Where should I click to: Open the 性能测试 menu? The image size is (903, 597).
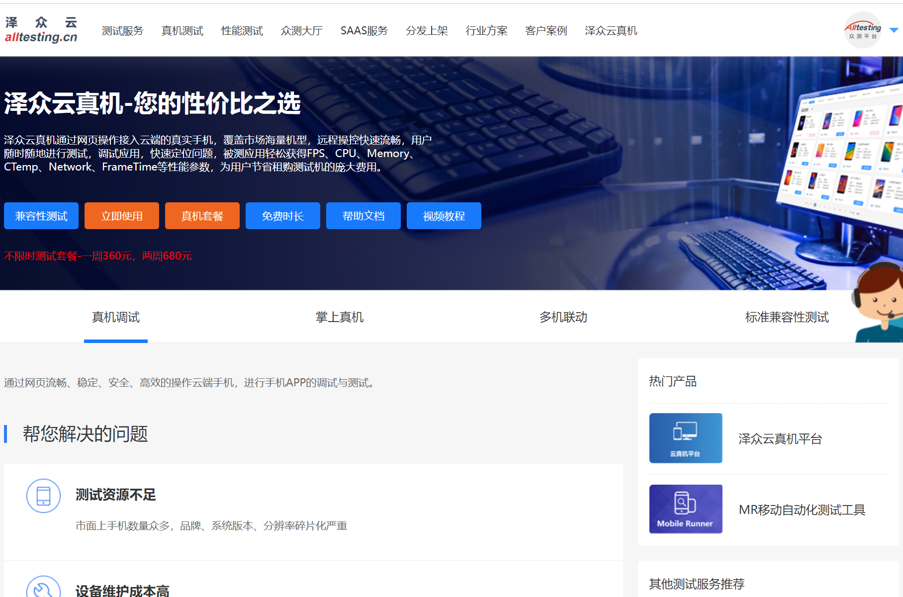[x=242, y=31]
